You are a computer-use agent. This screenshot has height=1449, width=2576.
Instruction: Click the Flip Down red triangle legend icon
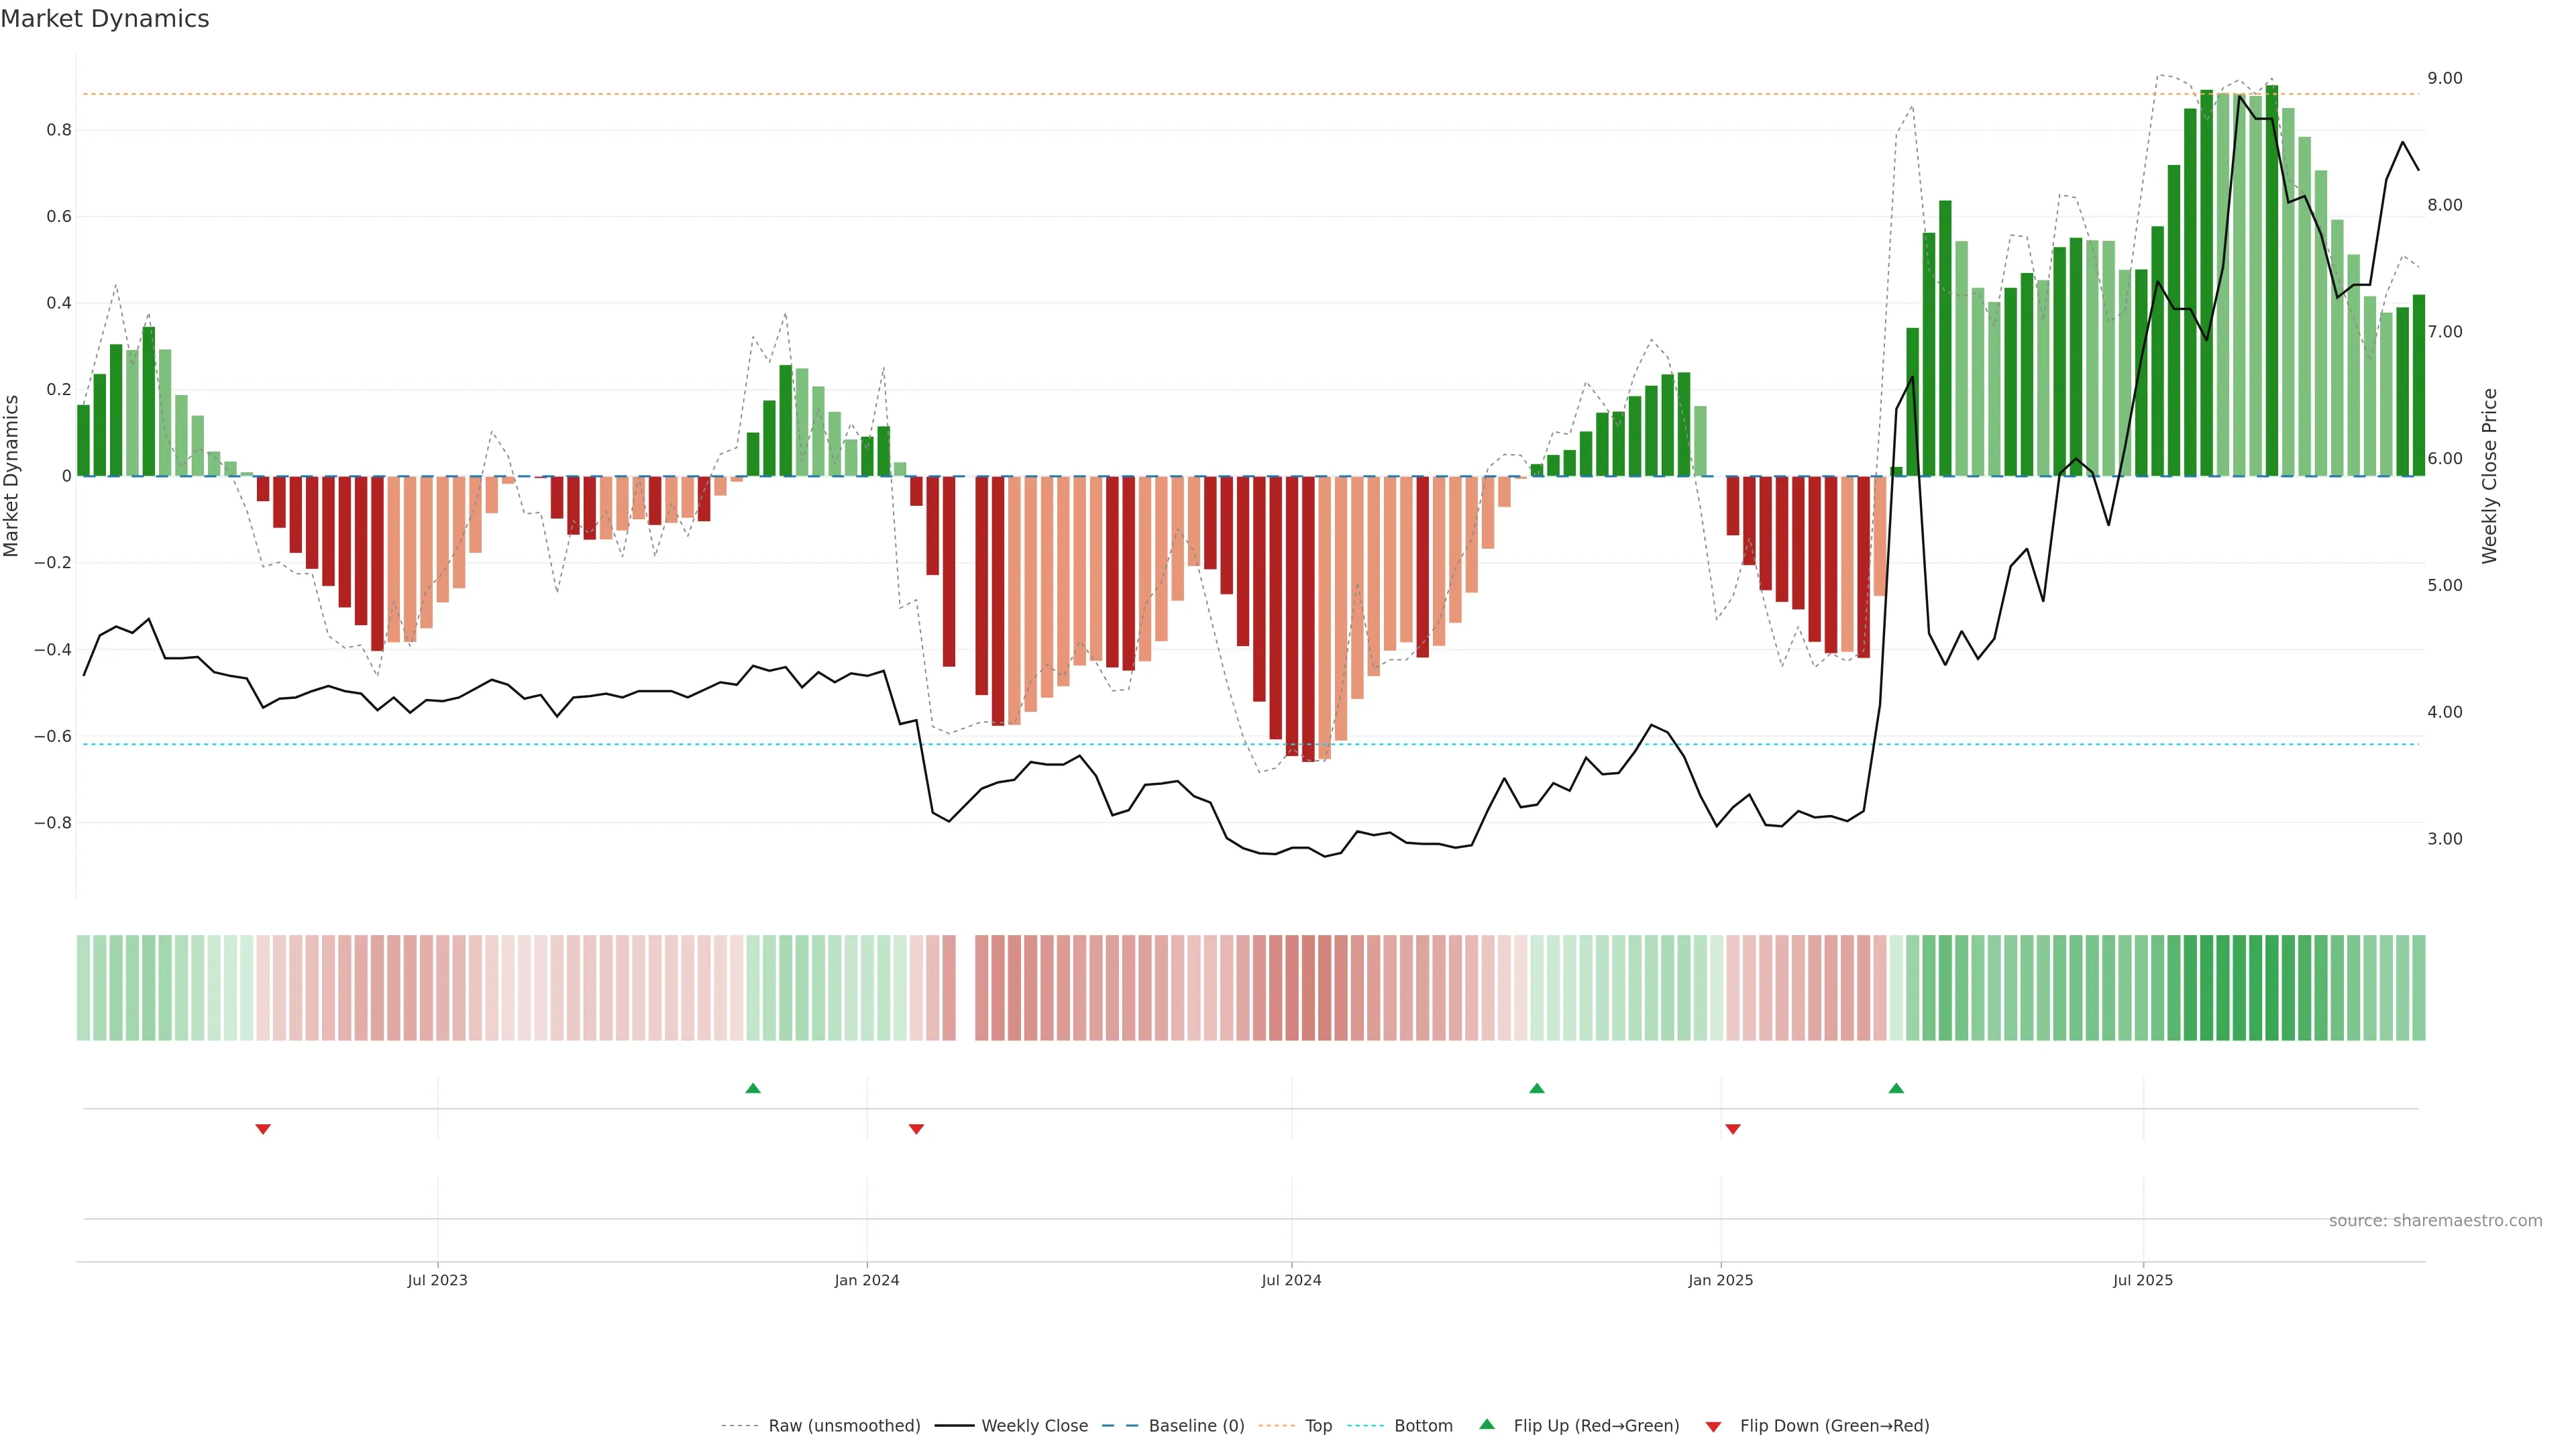1713,1427
